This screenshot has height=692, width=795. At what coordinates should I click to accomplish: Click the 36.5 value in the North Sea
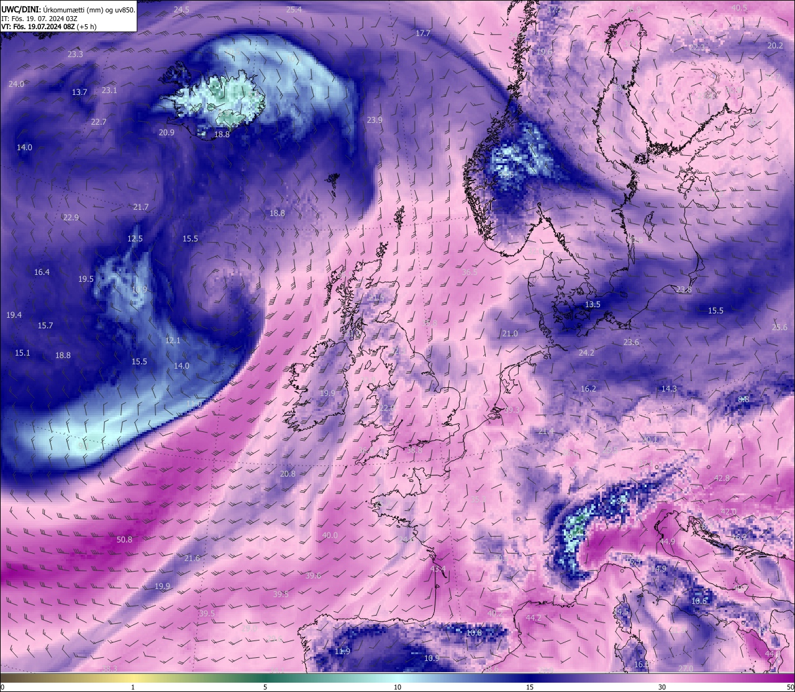[x=470, y=272]
